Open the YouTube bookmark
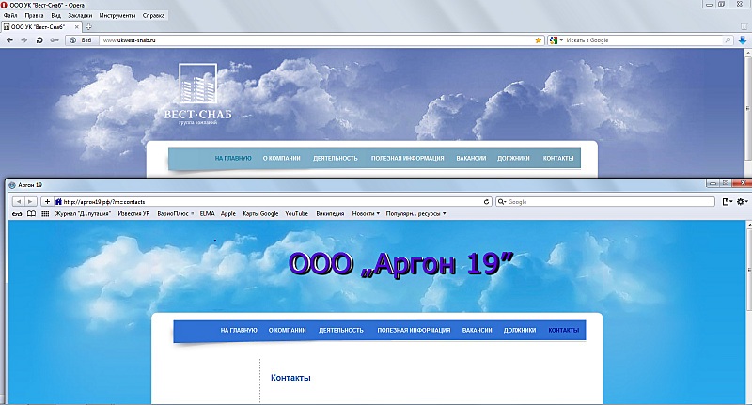Screen dimensions: 752x405 (x=296, y=213)
